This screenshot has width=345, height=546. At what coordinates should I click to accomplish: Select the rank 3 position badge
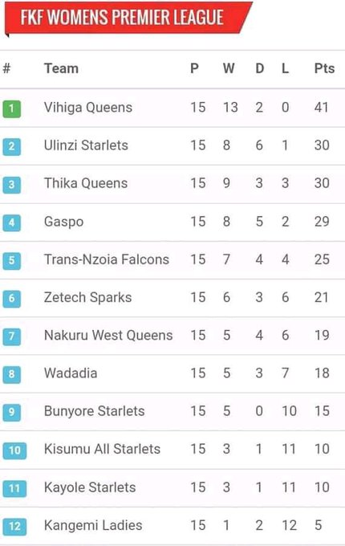pos(12,185)
